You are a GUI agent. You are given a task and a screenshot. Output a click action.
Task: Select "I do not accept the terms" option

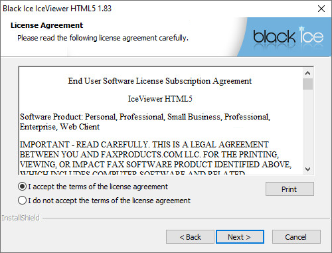pos(23,201)
